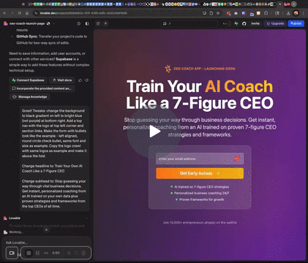Stop the recording with the square button

[x=29, y=253]
